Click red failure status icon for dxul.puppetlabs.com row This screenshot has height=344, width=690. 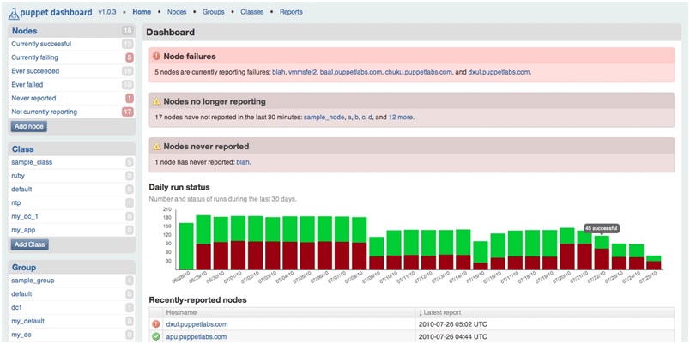tap(156, 324)
